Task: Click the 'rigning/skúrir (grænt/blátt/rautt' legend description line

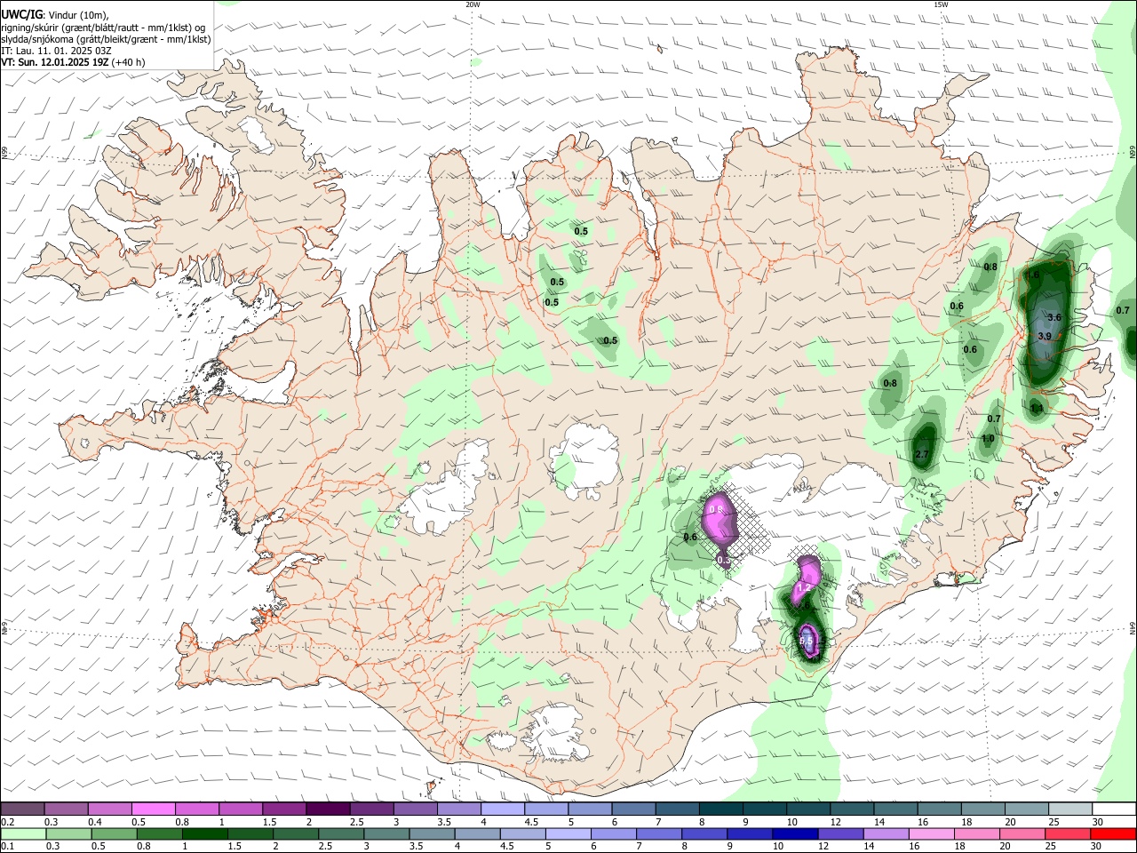Action: (x=103, y=28)
